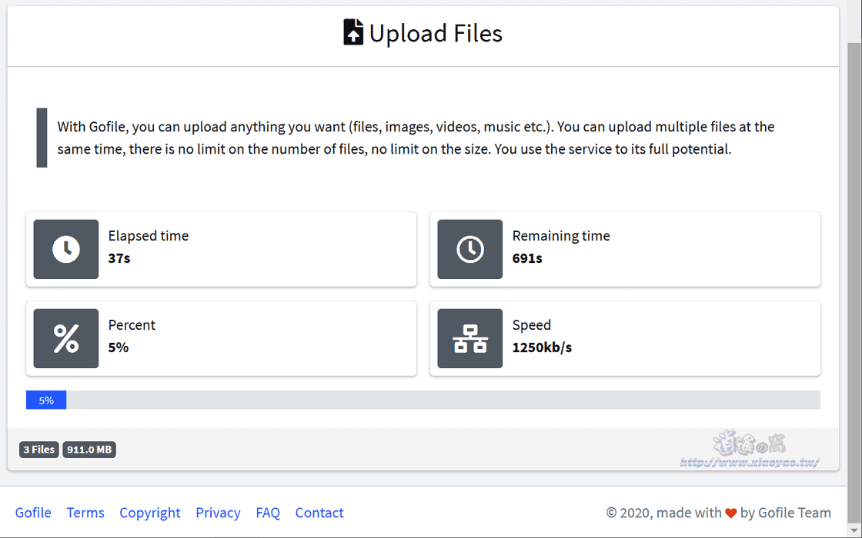The width and height of the screenshot is (862, 538).
Task: Click the upload progress bar
Action: (423, 400)
